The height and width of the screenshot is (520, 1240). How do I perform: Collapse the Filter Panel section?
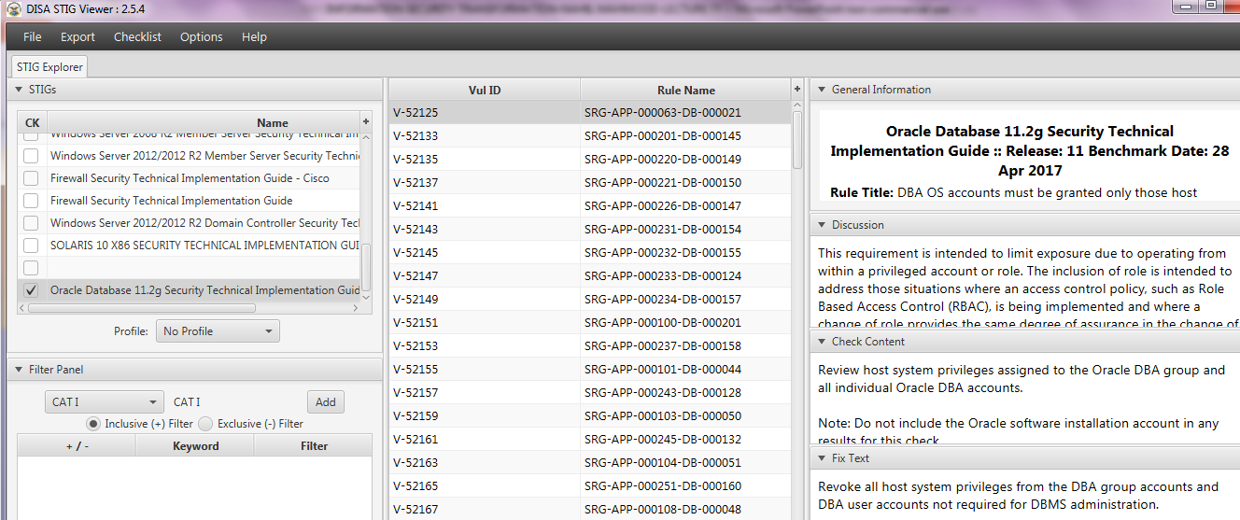point(19,370)
